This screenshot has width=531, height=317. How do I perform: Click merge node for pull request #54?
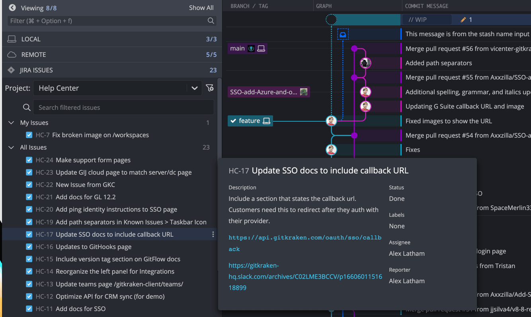pyautogui.click(x=354, y=135)
